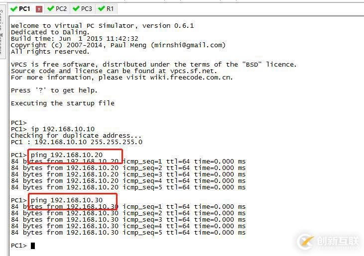Click the 192.168.10.30 reply with icmp_seq=5
This screenshot has width=364, height=256.
pos(128,232)
